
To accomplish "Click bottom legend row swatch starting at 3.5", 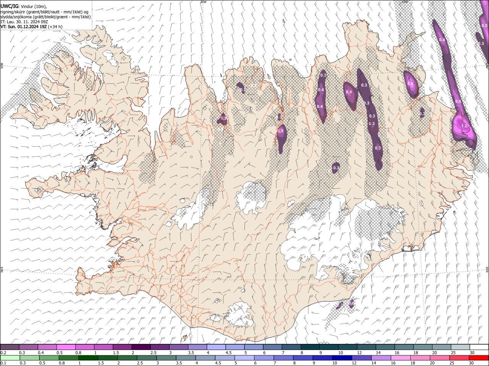I will [186, 358].
